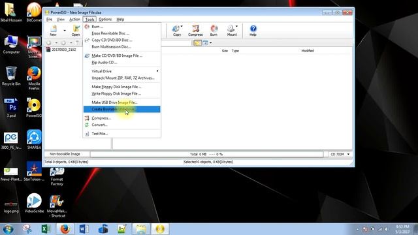
Task: Choose Burn... from the Tools menu
Action: click(x=122, y=27)
